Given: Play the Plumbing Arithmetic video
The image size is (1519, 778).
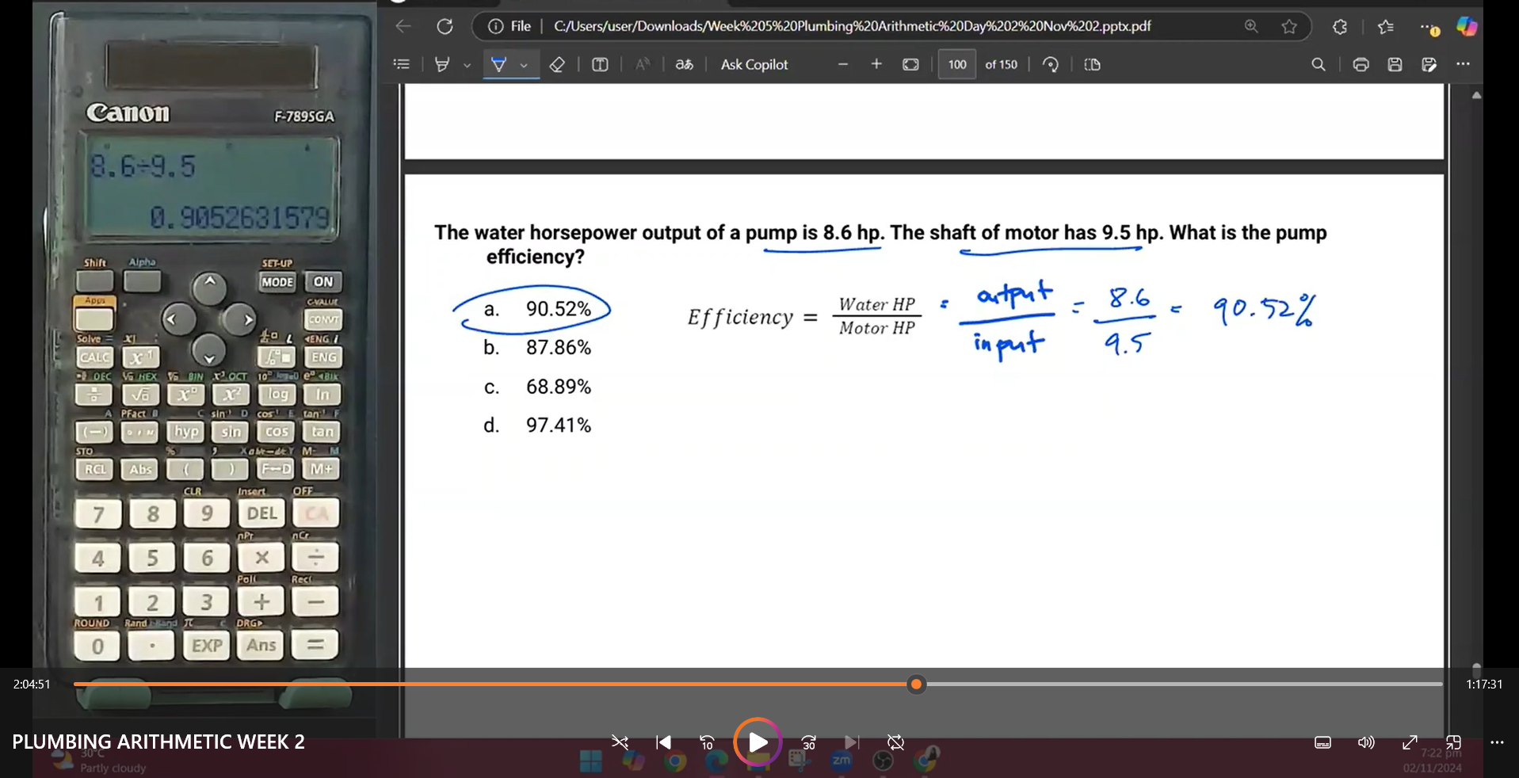Looking at the screenshot, I should pos(758,742).
